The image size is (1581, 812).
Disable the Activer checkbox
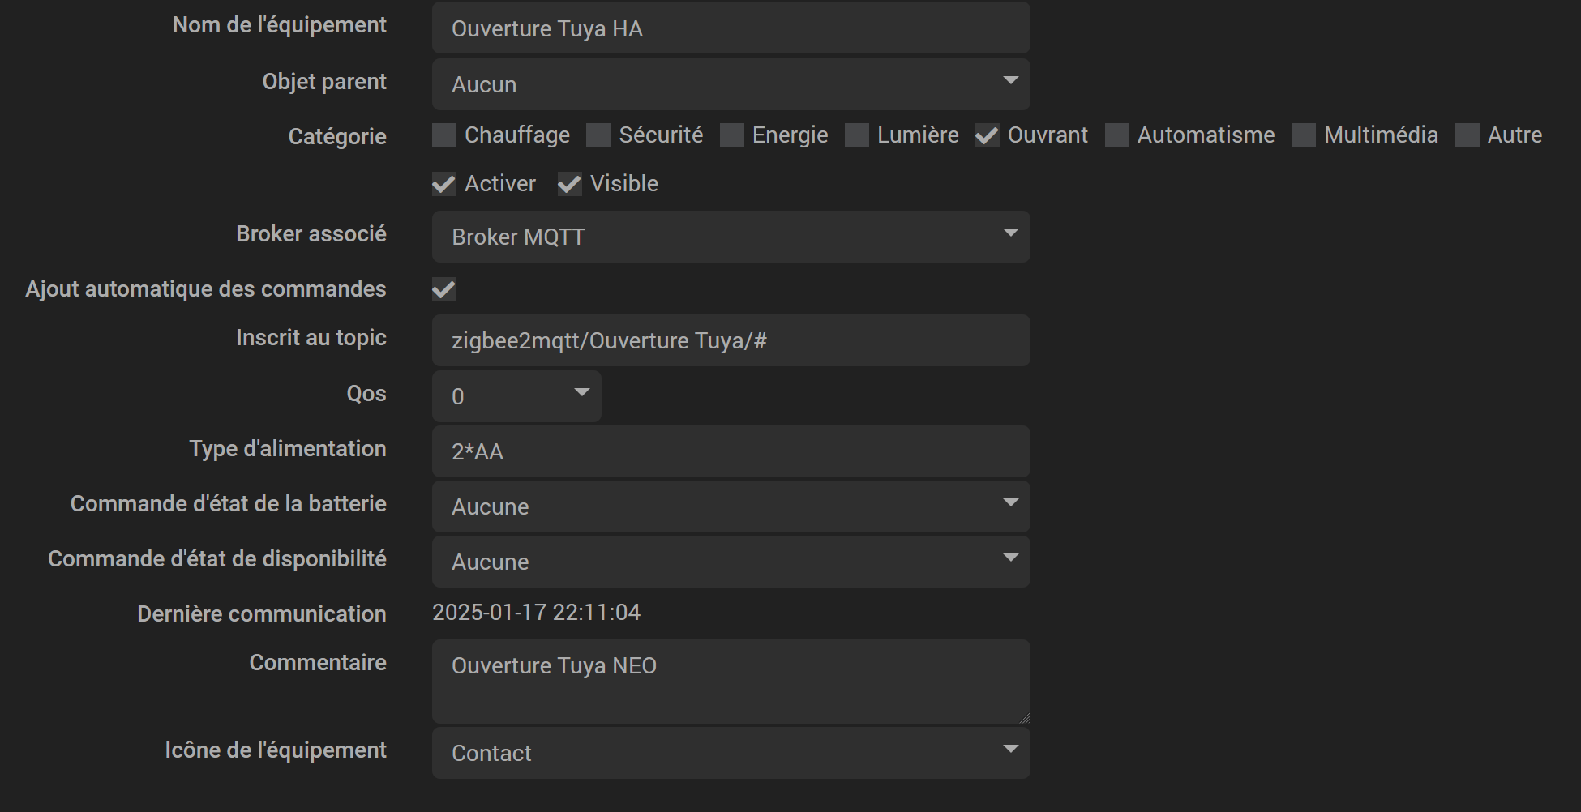(443, 184)
